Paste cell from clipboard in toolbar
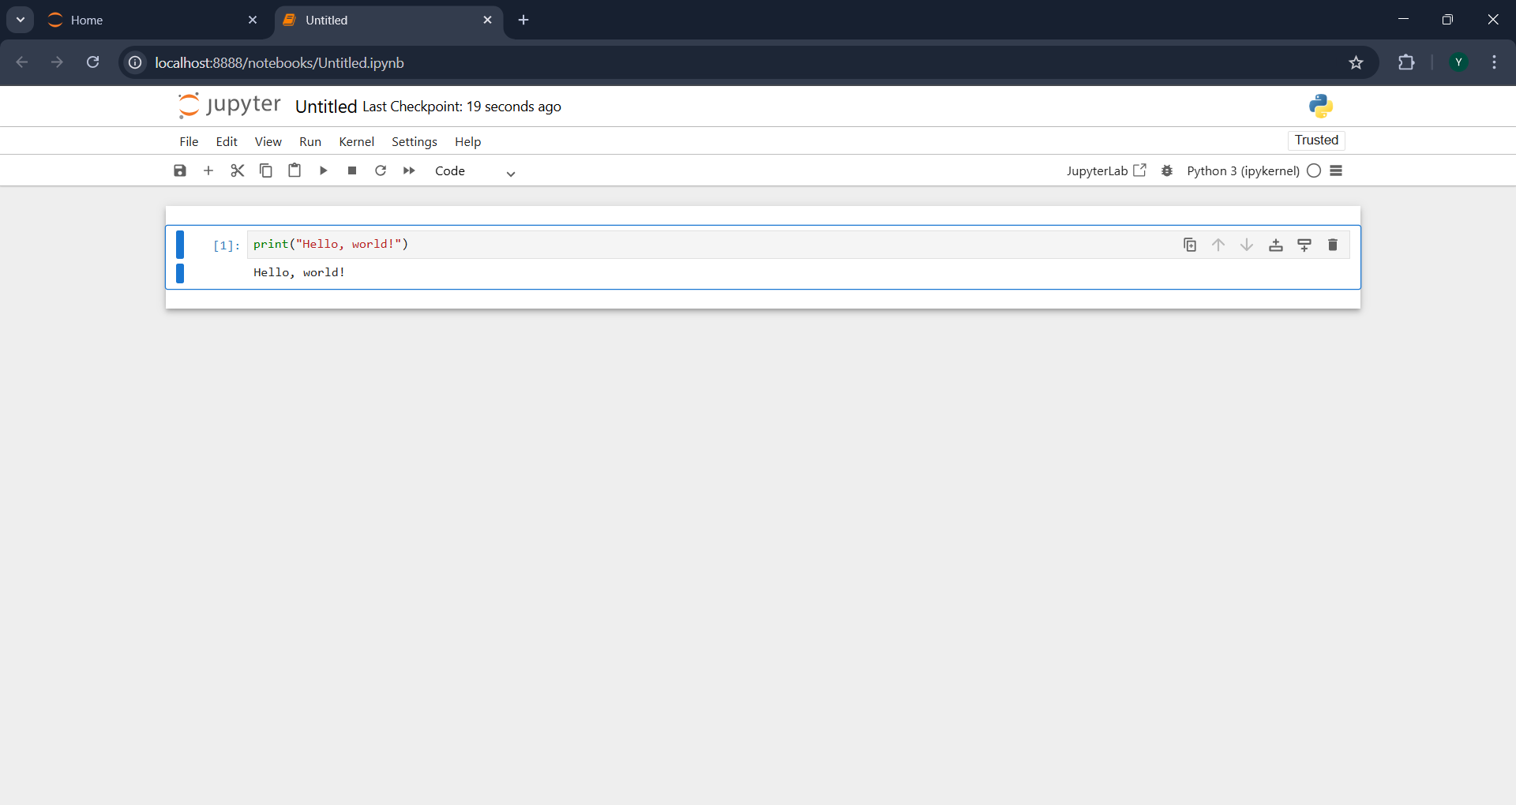 coord(295,170)
